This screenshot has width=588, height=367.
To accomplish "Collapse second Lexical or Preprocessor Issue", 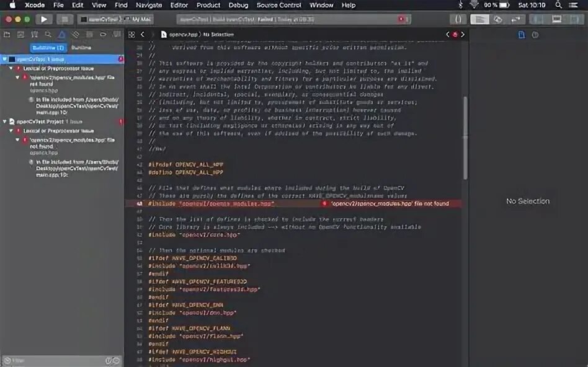I will click(11, 130).
